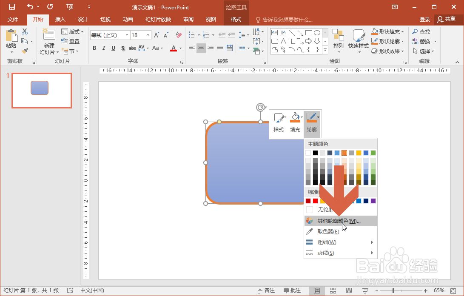Switch to Reading view icon
Screen dimensions: 464x296
coord(349,290)
